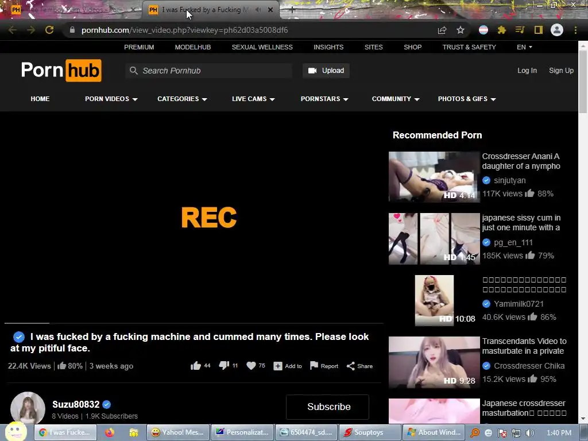Mute the active tab via speaker icon
Screen dimensions: 588x441
tap(258, 10)
